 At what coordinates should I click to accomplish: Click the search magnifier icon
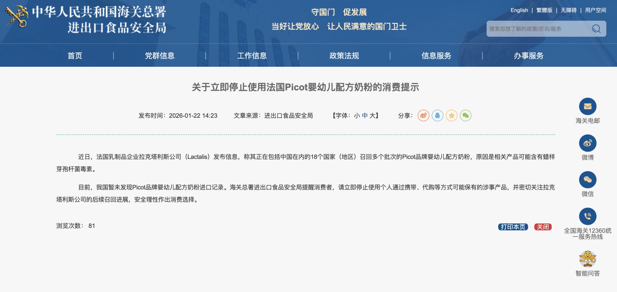coord(596,29)
